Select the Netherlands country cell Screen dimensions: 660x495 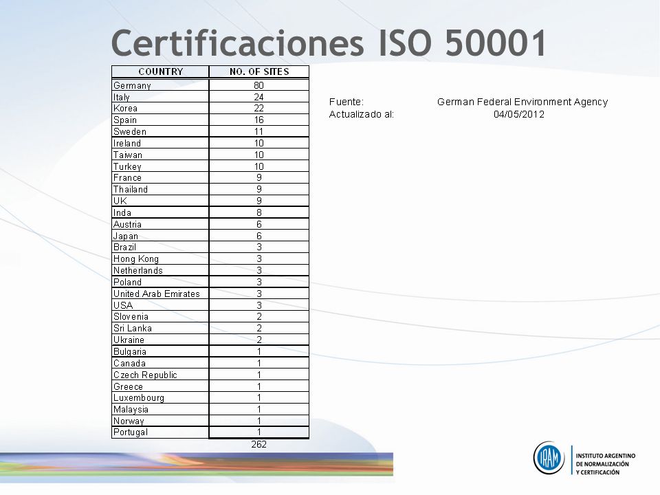click(160, 270)
